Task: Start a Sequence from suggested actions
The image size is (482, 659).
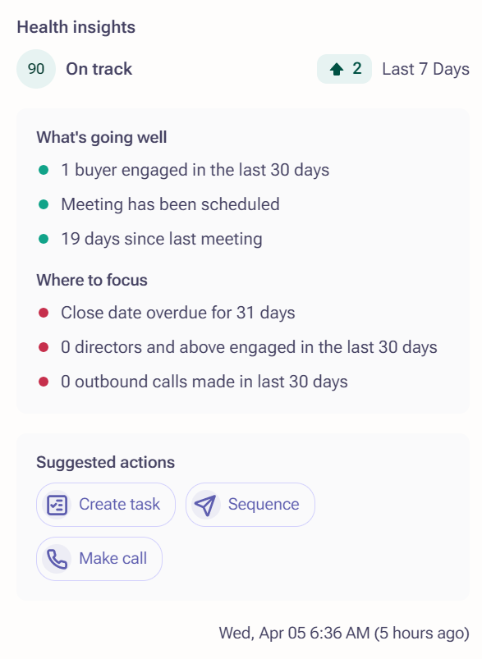Action: pyautogui.click(x=250, y=505)
